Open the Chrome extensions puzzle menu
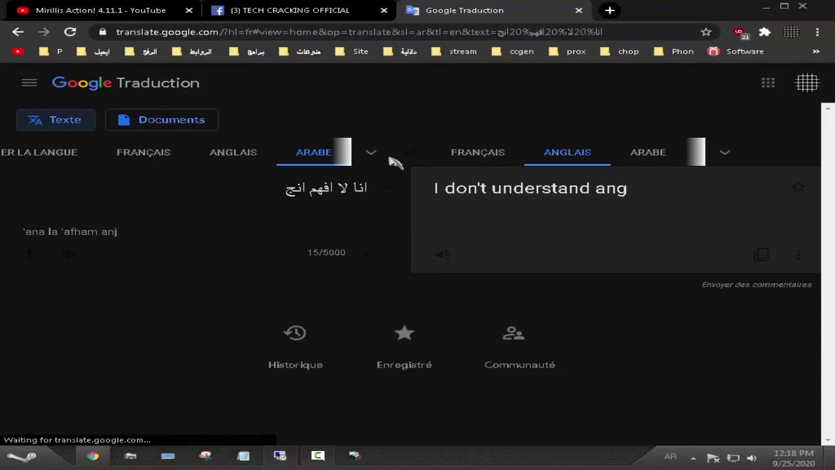Viewport: 835px width, 470px height. click(x=765, y=31)
